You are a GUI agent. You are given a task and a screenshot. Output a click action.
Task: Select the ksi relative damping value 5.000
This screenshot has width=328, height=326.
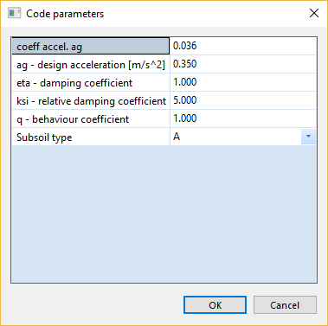[x=243, y=100]
